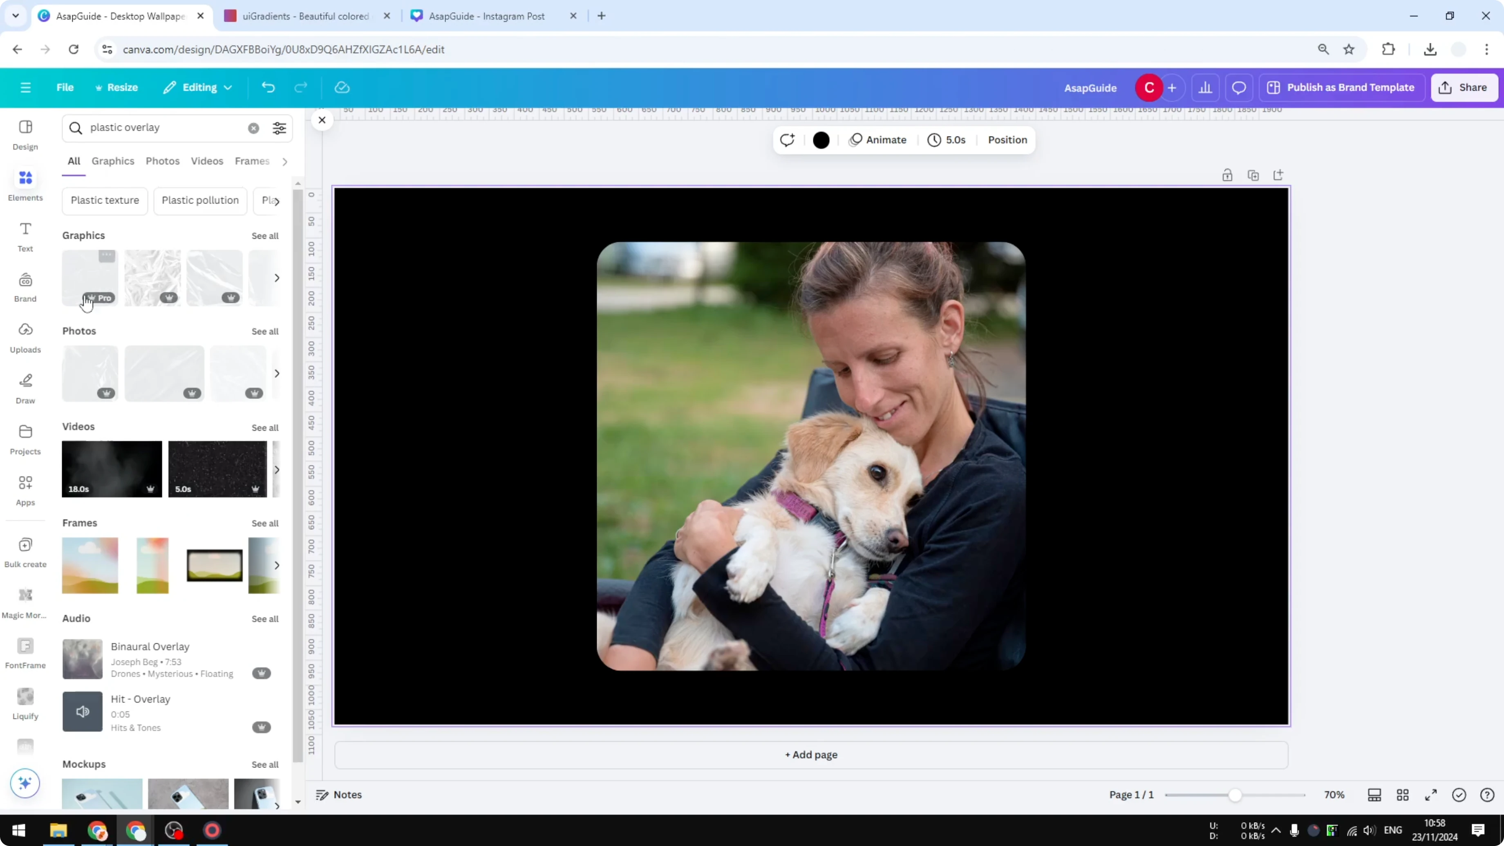Open the Projects panel
This screenshot has height=846, width=1504.
[x=25, y=439]
